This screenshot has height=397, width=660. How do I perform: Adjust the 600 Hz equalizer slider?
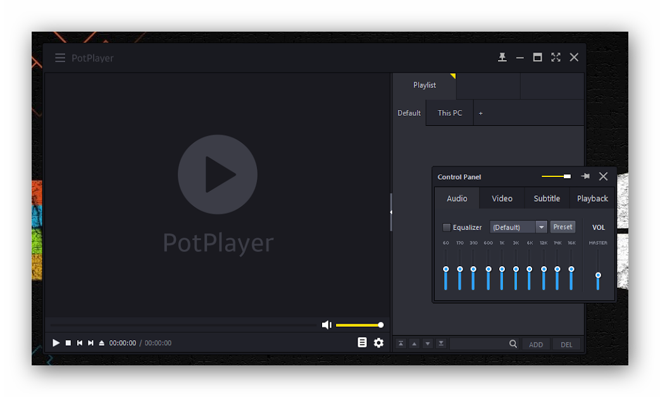(x=489, y=269)
